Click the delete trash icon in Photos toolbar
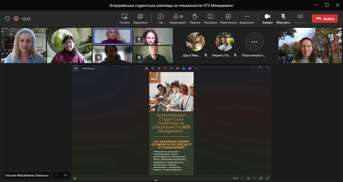Screen dimensions: 343x182 159,68
